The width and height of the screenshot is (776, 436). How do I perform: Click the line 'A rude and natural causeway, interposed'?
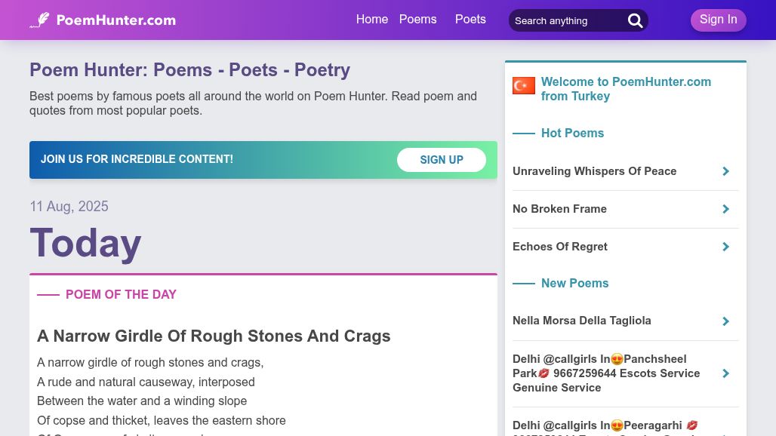(146, 382)
